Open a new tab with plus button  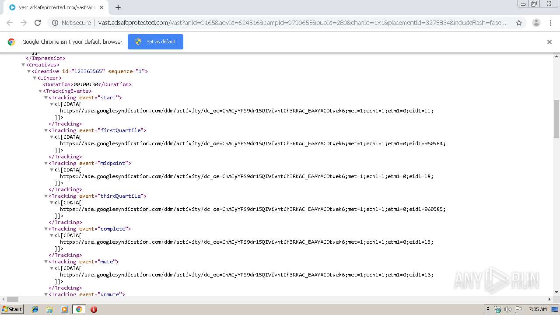pyautogui.click(x=118, y=7)
